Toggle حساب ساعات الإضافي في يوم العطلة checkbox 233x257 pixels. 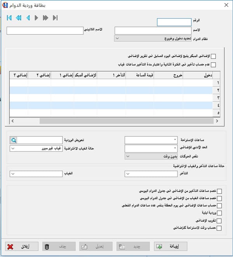(x=219, y=206)
